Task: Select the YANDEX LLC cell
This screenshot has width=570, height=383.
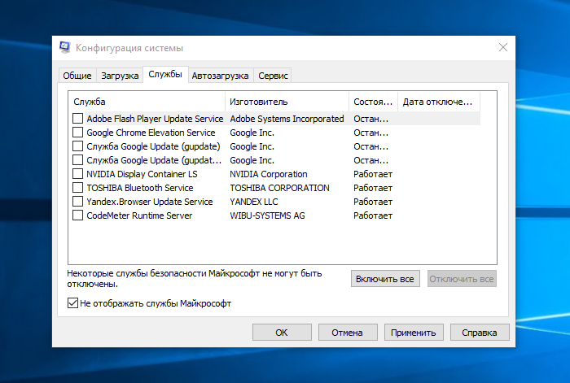Action: pyautogui.click(x=254, y=202)
